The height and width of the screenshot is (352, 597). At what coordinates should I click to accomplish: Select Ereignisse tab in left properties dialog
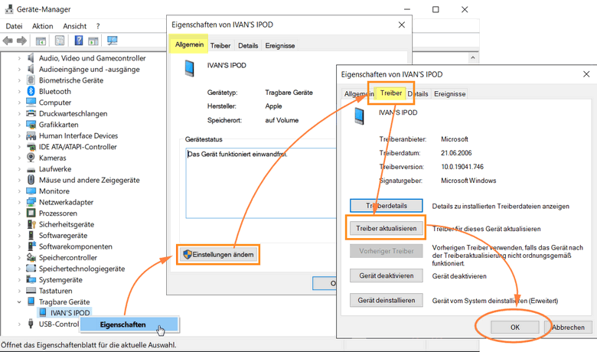click(280, 46)
